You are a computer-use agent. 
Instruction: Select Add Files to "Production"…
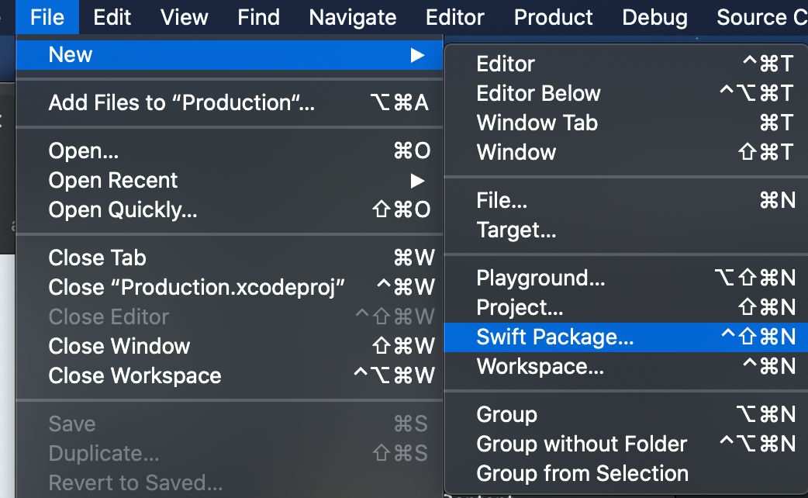(230, 102)
